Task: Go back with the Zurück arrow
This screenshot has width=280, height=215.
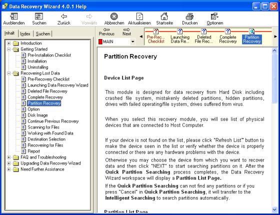Action: [64, 16]
